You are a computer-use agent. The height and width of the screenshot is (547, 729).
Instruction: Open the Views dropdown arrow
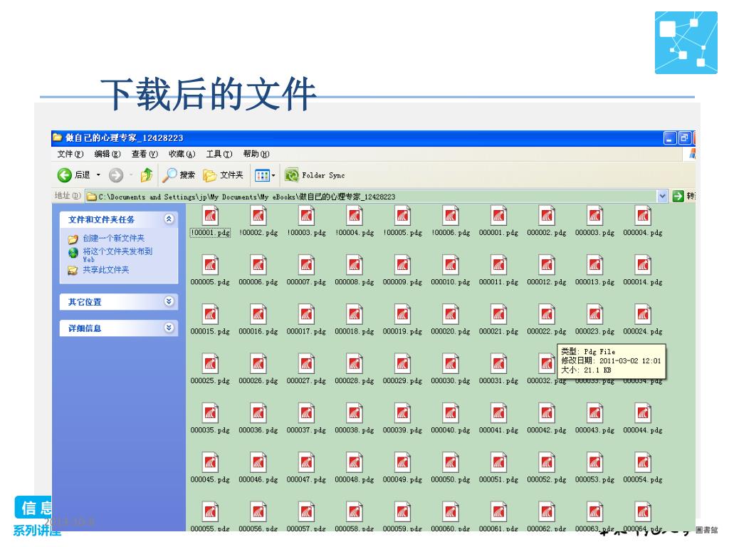pos(273,175)
